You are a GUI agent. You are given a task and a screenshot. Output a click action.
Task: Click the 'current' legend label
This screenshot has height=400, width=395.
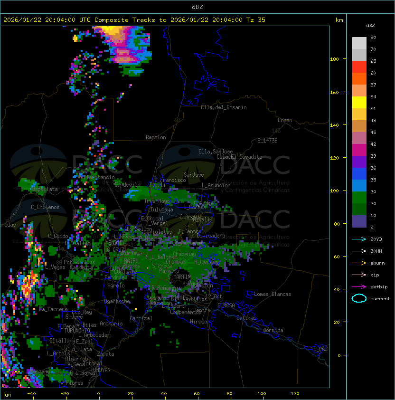pyautogui.click(x=380, y=298)
